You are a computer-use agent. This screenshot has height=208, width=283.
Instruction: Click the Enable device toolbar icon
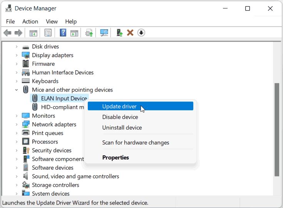coord(119,33)
